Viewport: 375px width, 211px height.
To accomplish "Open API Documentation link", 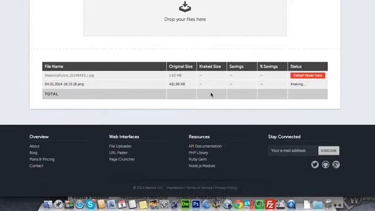I will (x=205, y=146).
